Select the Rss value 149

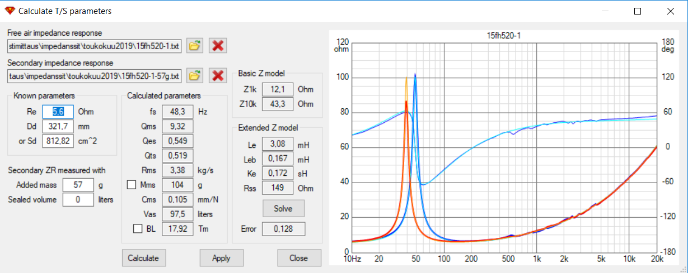point(278,188)
